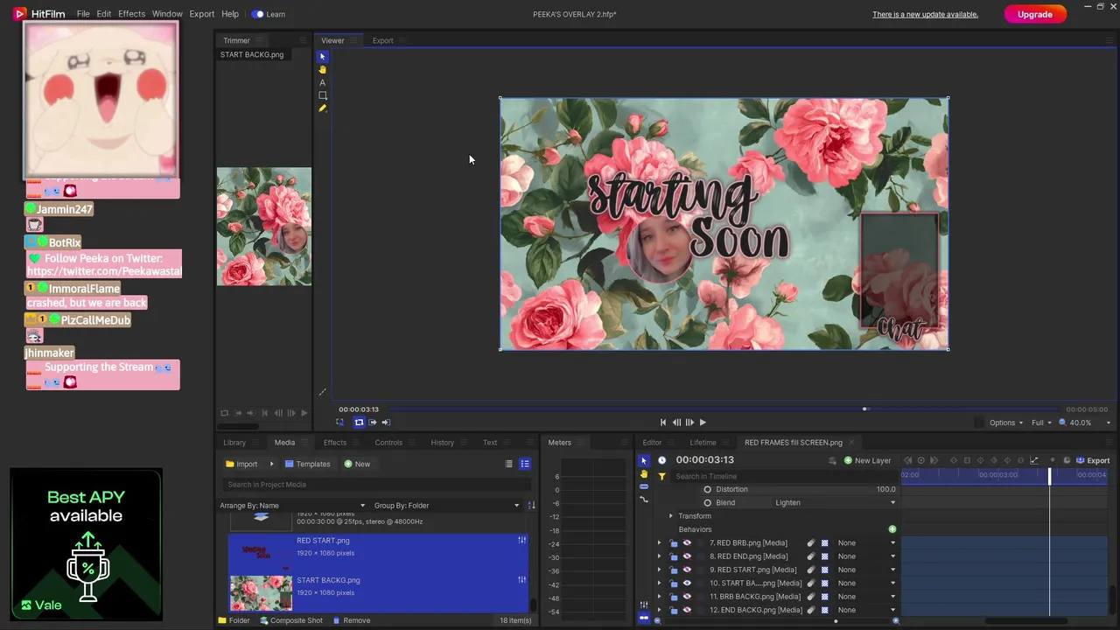1120x630 pixels.
Task: Select the Rectangle mask tool in the Viewer
Action: point(322,95)
